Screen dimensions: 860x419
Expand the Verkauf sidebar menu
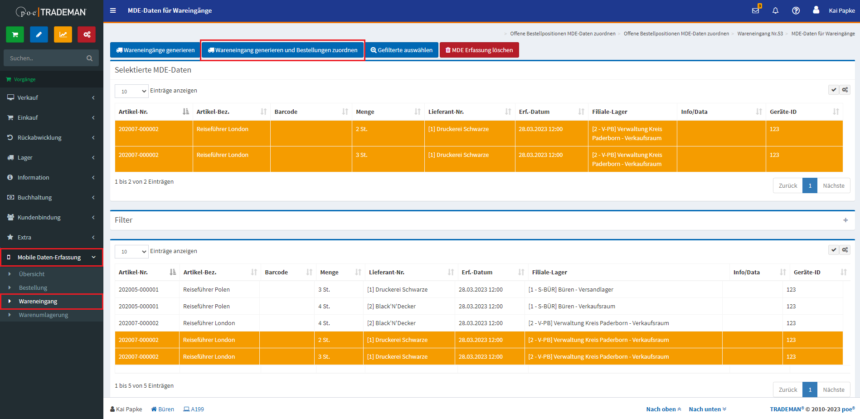point(51,97)
